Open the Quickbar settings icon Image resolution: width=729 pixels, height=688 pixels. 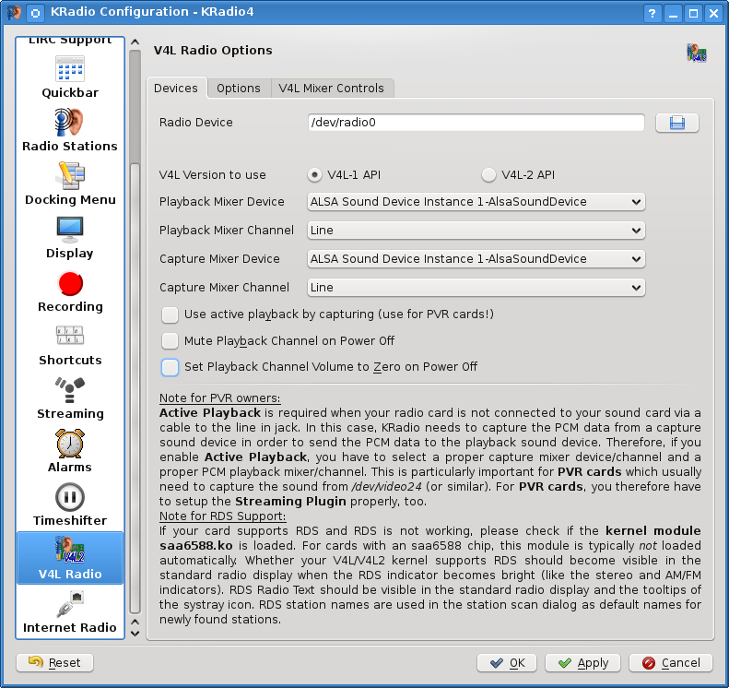tap(70, 69)
